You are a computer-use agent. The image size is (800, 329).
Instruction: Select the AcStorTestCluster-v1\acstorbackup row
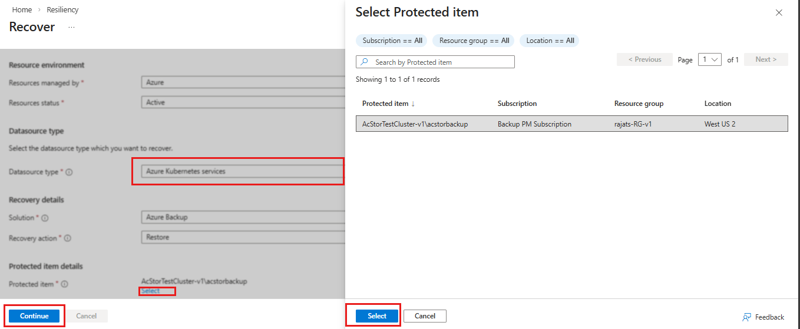(x=571, y=124)
